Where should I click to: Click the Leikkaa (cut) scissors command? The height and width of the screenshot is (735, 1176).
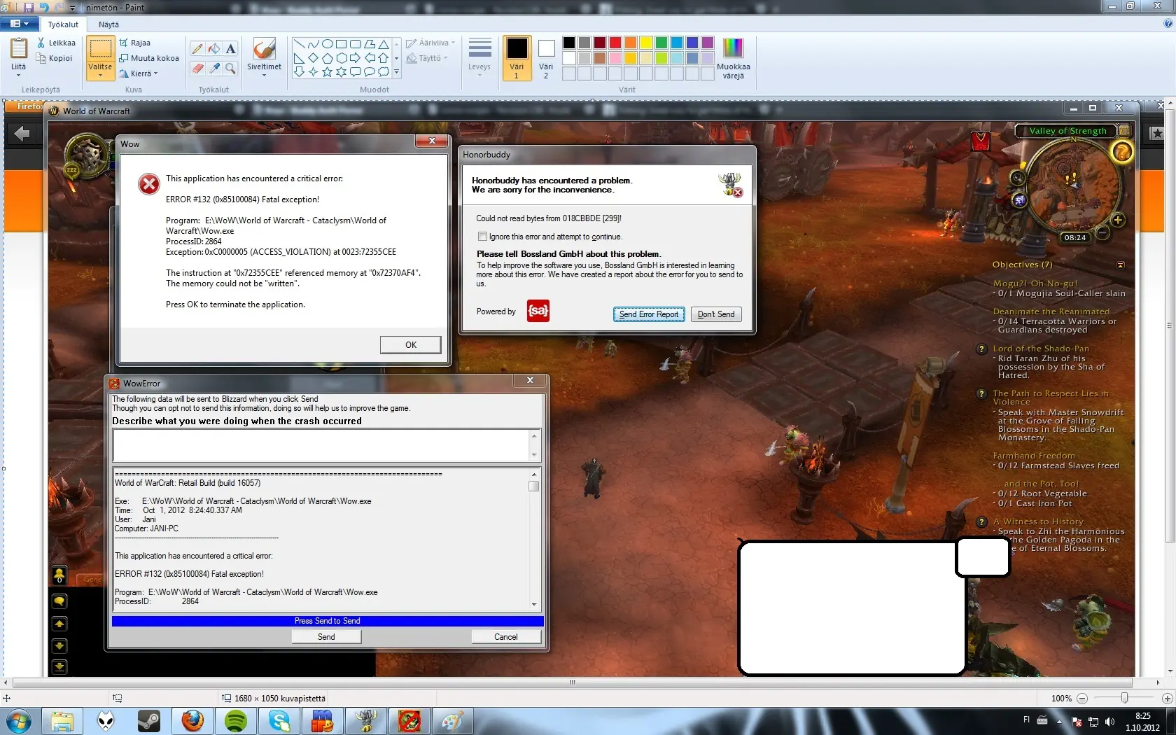[x=56, y=43]
